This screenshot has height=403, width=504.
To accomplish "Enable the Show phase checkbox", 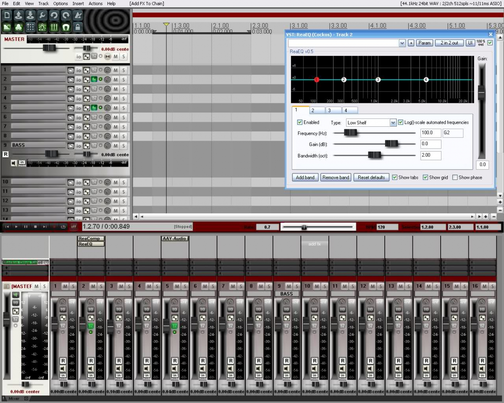I will click(455, 178).
